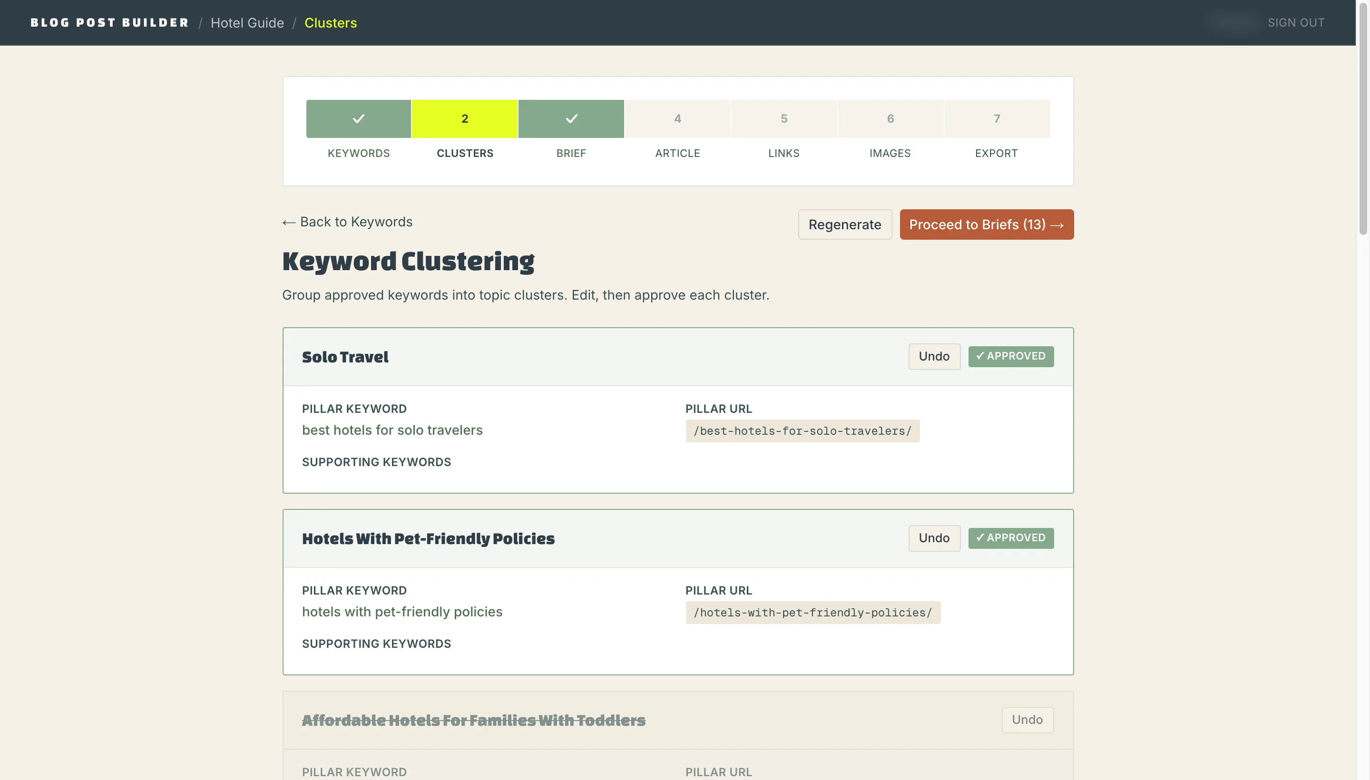The image size is (1370, 780).
Task: Click the vertical page scrollbar
Action: click(x=1362, y=118)
